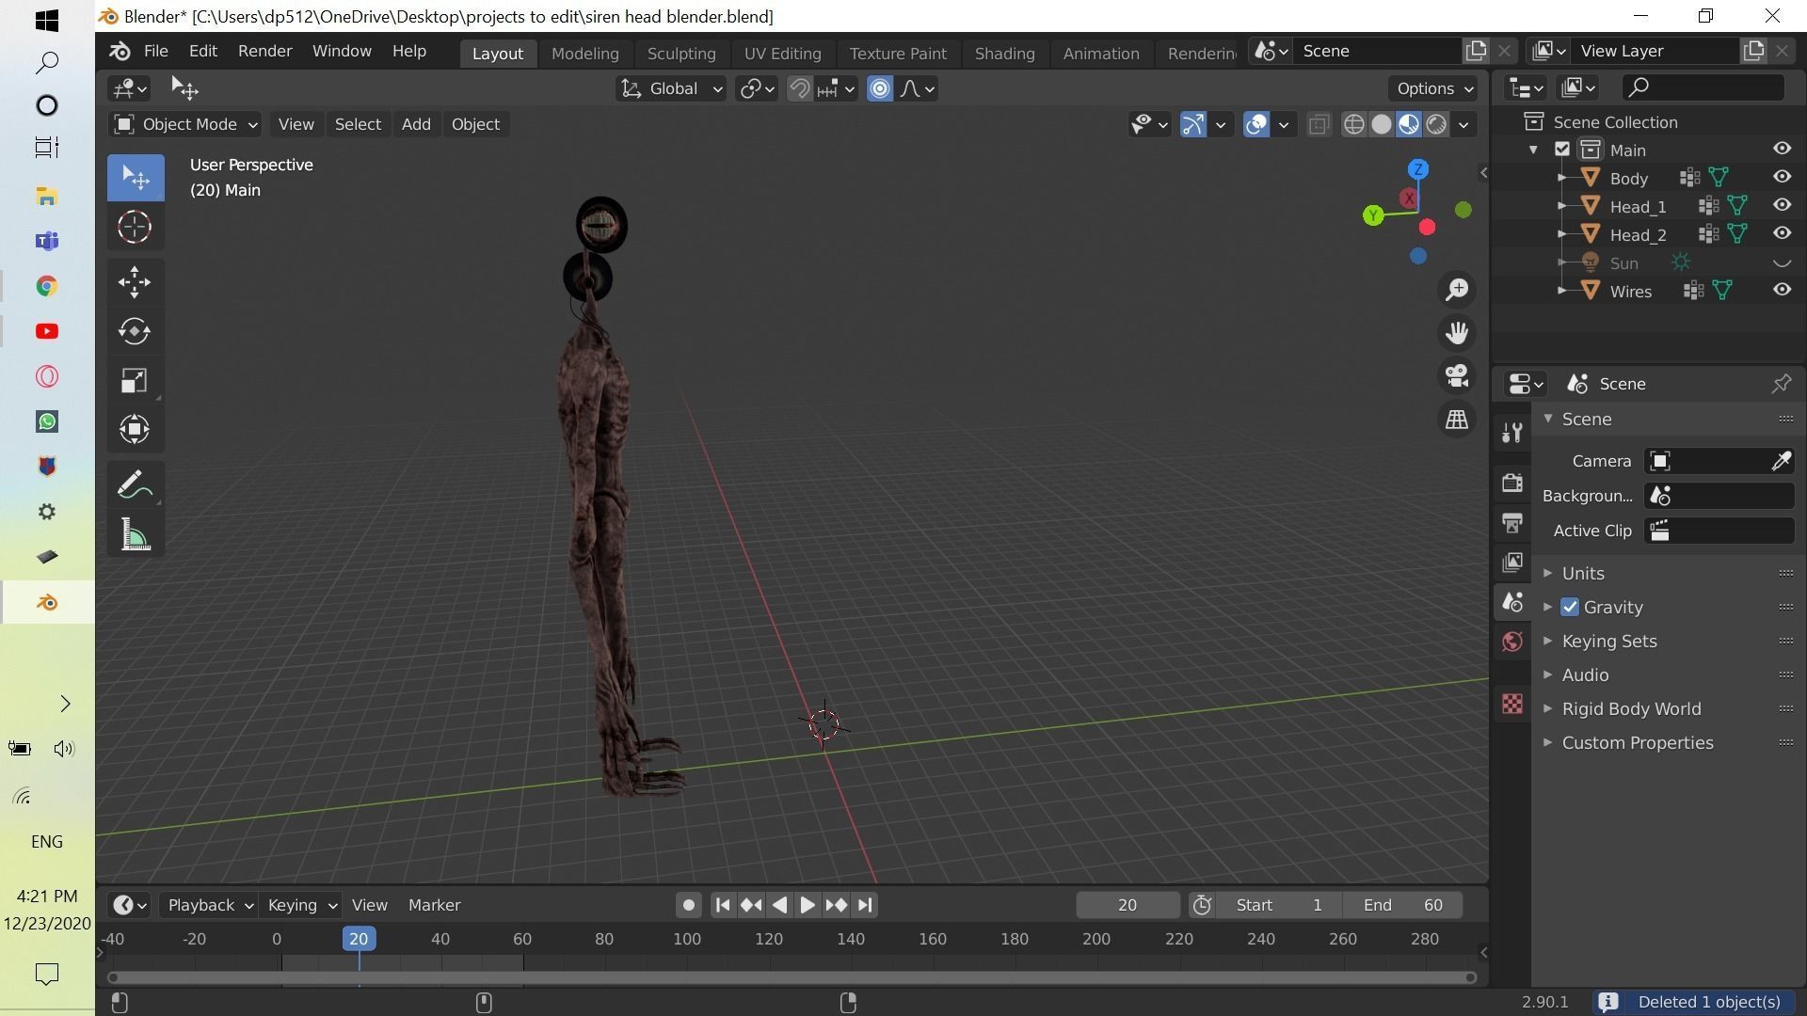The height and width of the screenshot is (1016, 1807).
Task: Open the File menu
Action: tap(155, 51)
